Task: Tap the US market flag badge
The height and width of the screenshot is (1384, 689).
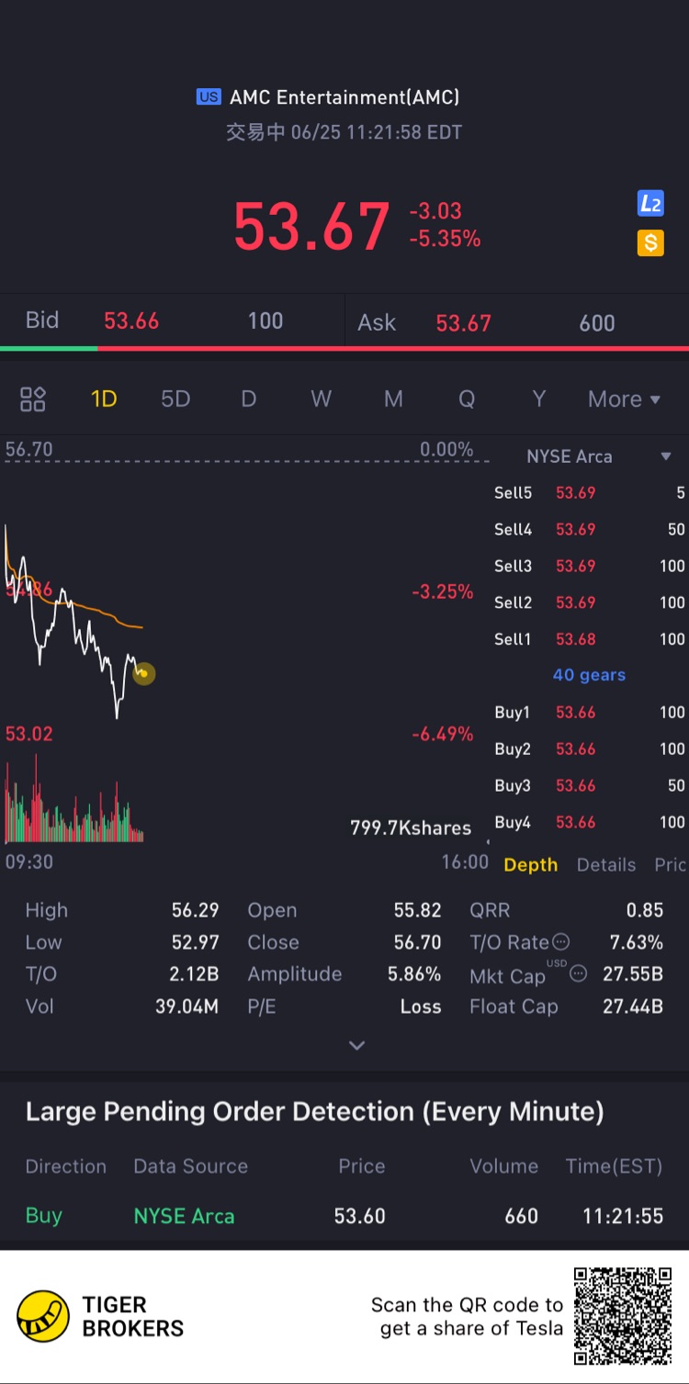Action: coord(209,96)
